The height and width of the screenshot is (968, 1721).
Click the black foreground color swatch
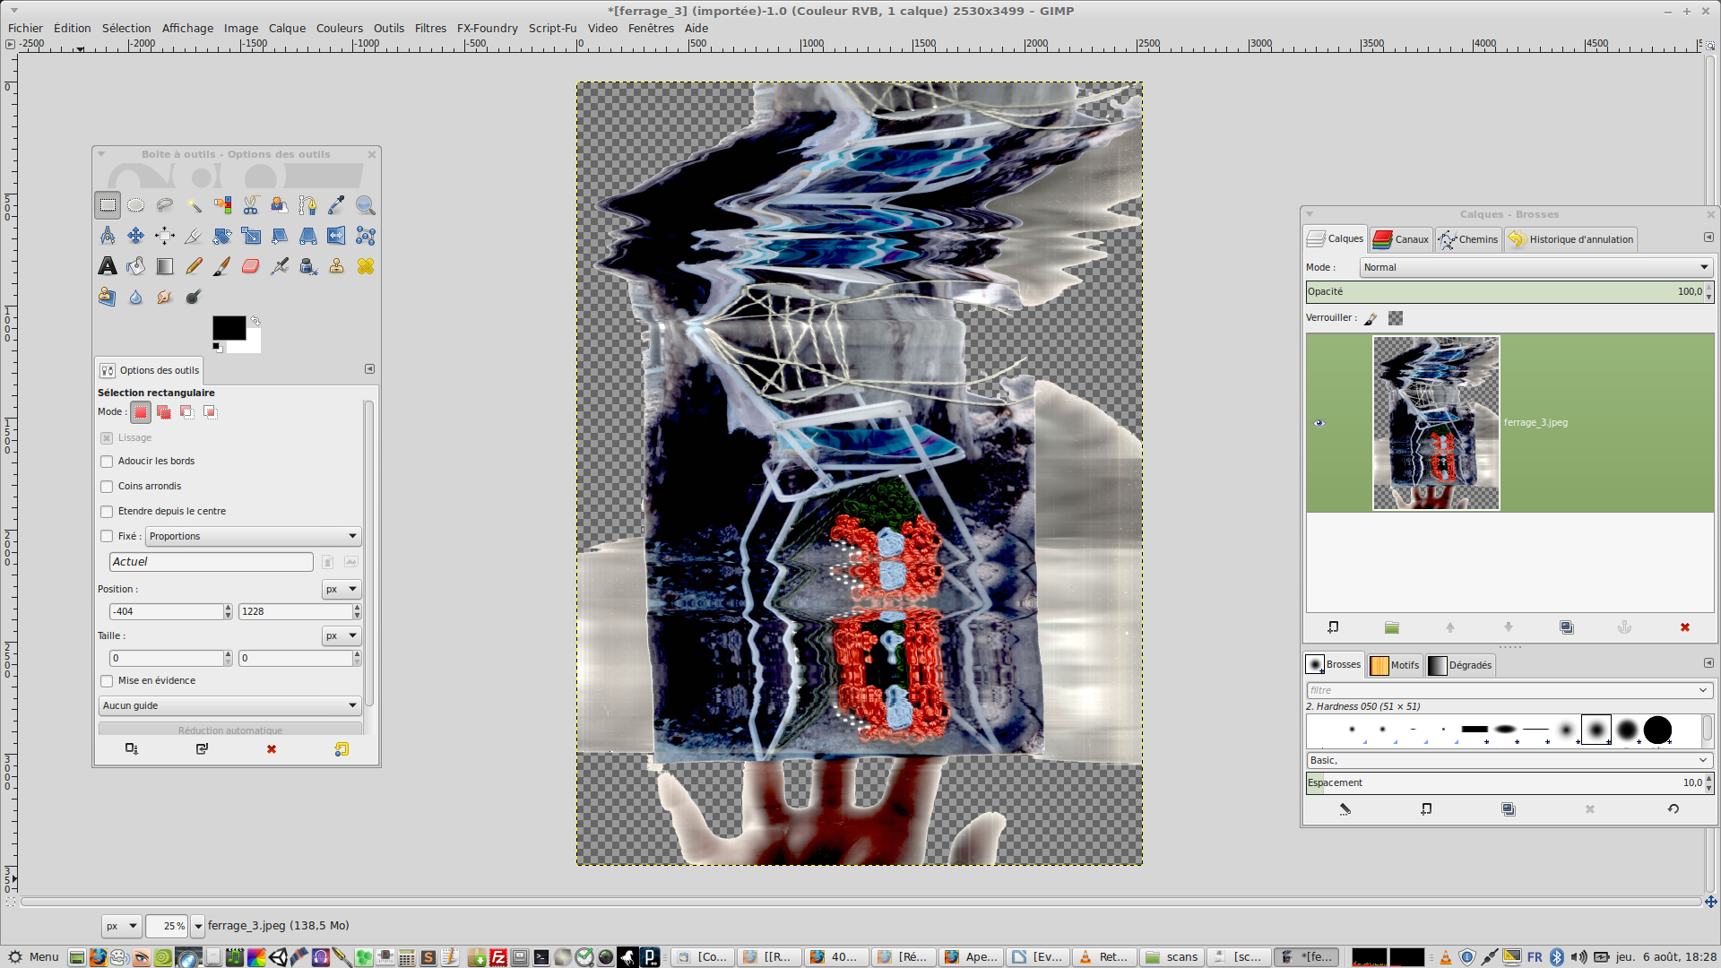coord(228,328)
